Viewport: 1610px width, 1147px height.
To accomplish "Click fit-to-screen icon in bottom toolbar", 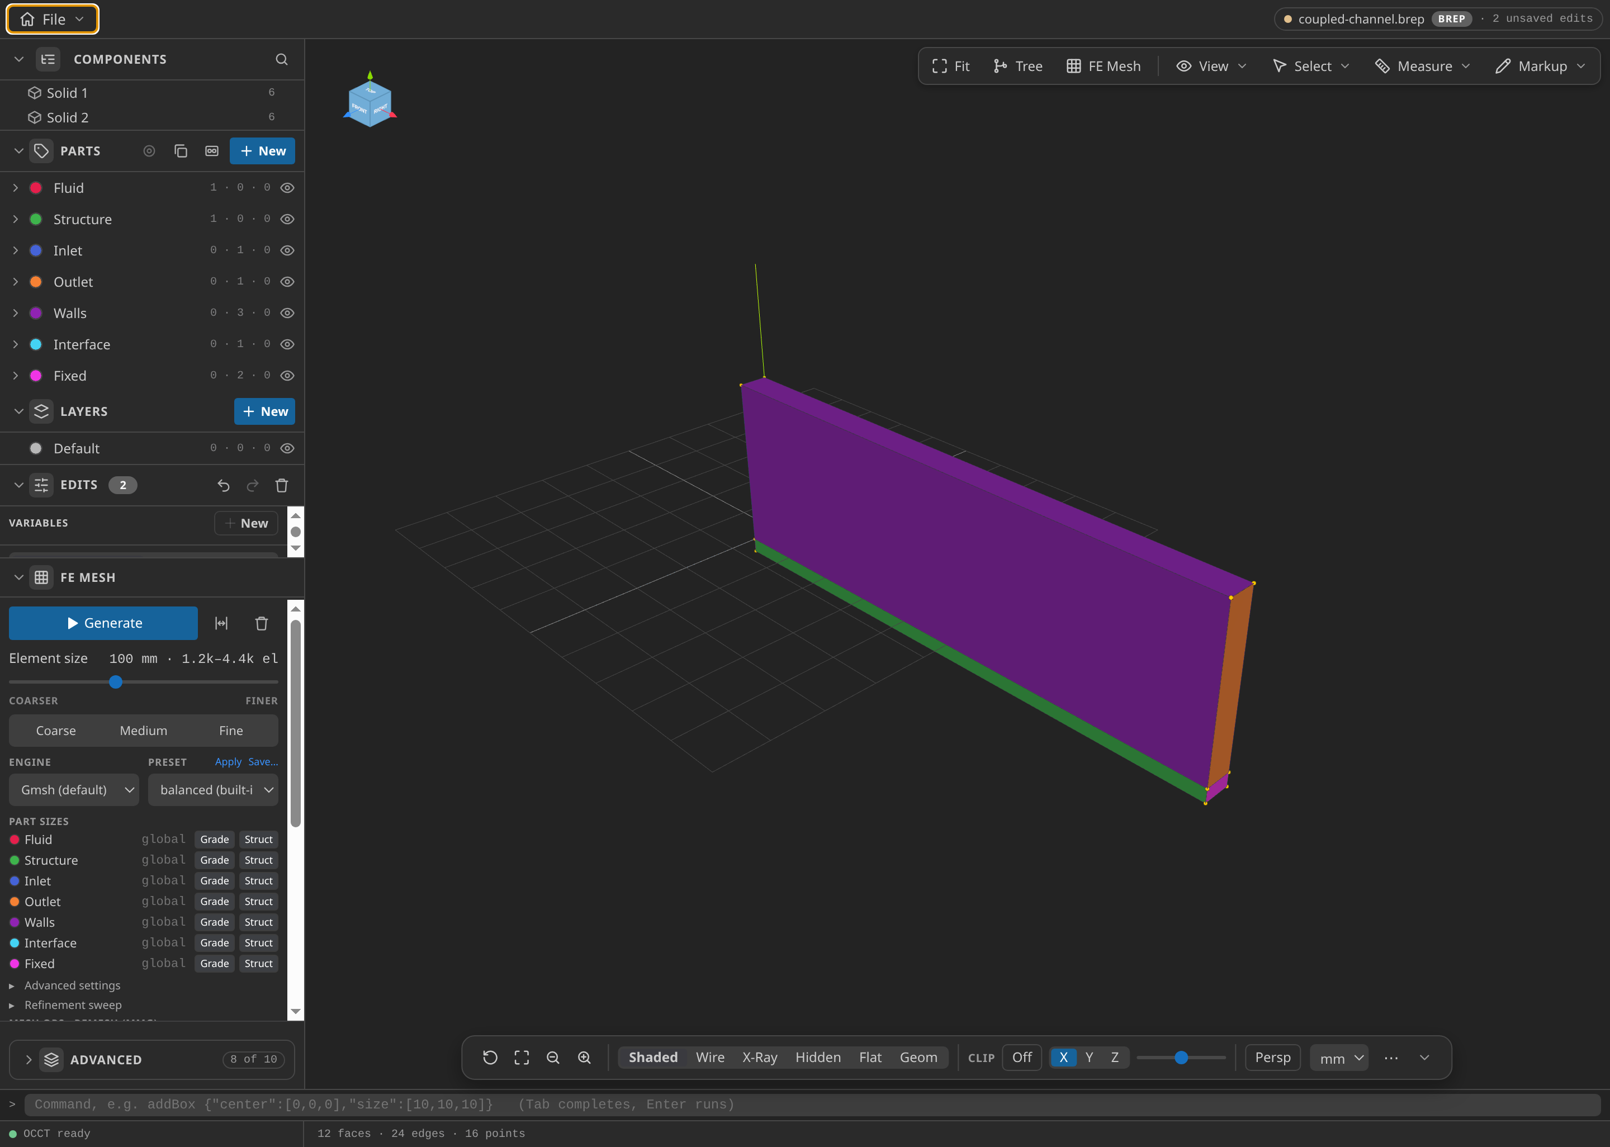I will coord(522,1058).
